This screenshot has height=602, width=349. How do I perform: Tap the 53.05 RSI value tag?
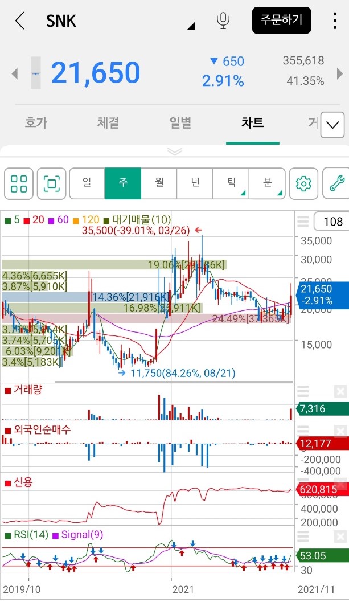(322, 555)
